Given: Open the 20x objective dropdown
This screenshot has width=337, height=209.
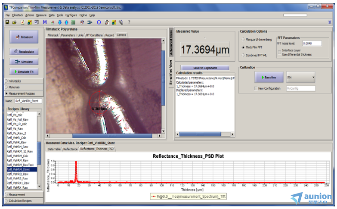Looking at the screenshot, I should coord(301,77).
